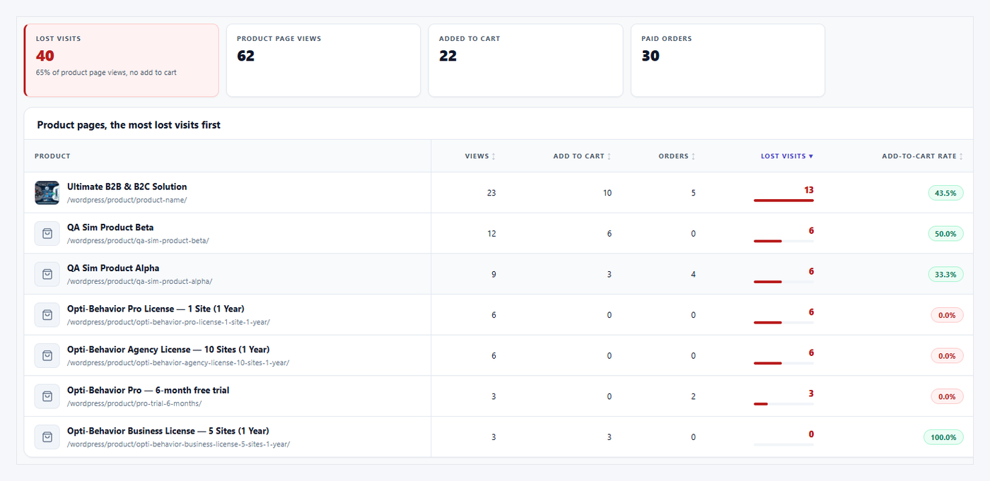Click the bag icon for Opti-Behavior Pro 6-month trial
Viewport: 990px width, 481px height.
(47, 396)
